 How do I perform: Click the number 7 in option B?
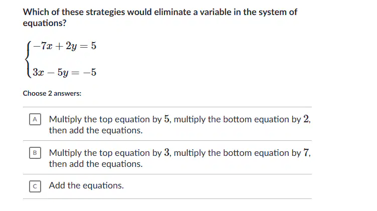tap(306, 152)
